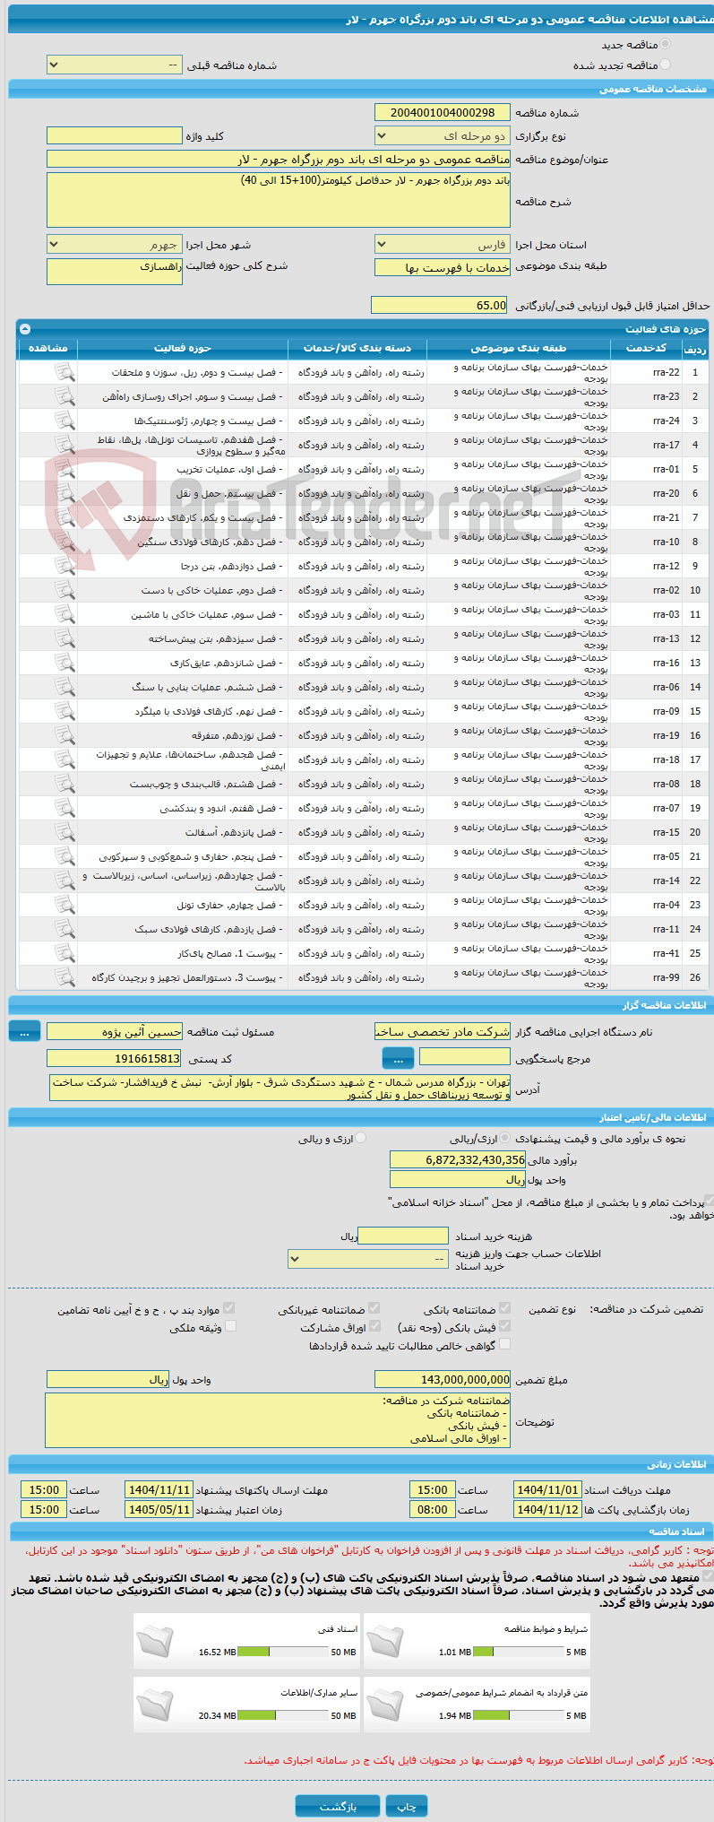Viewport: 714px width, 1822px height.
Task: Toggle the اوراق مشارکت checkbox
Action: tap(374, 1326)
